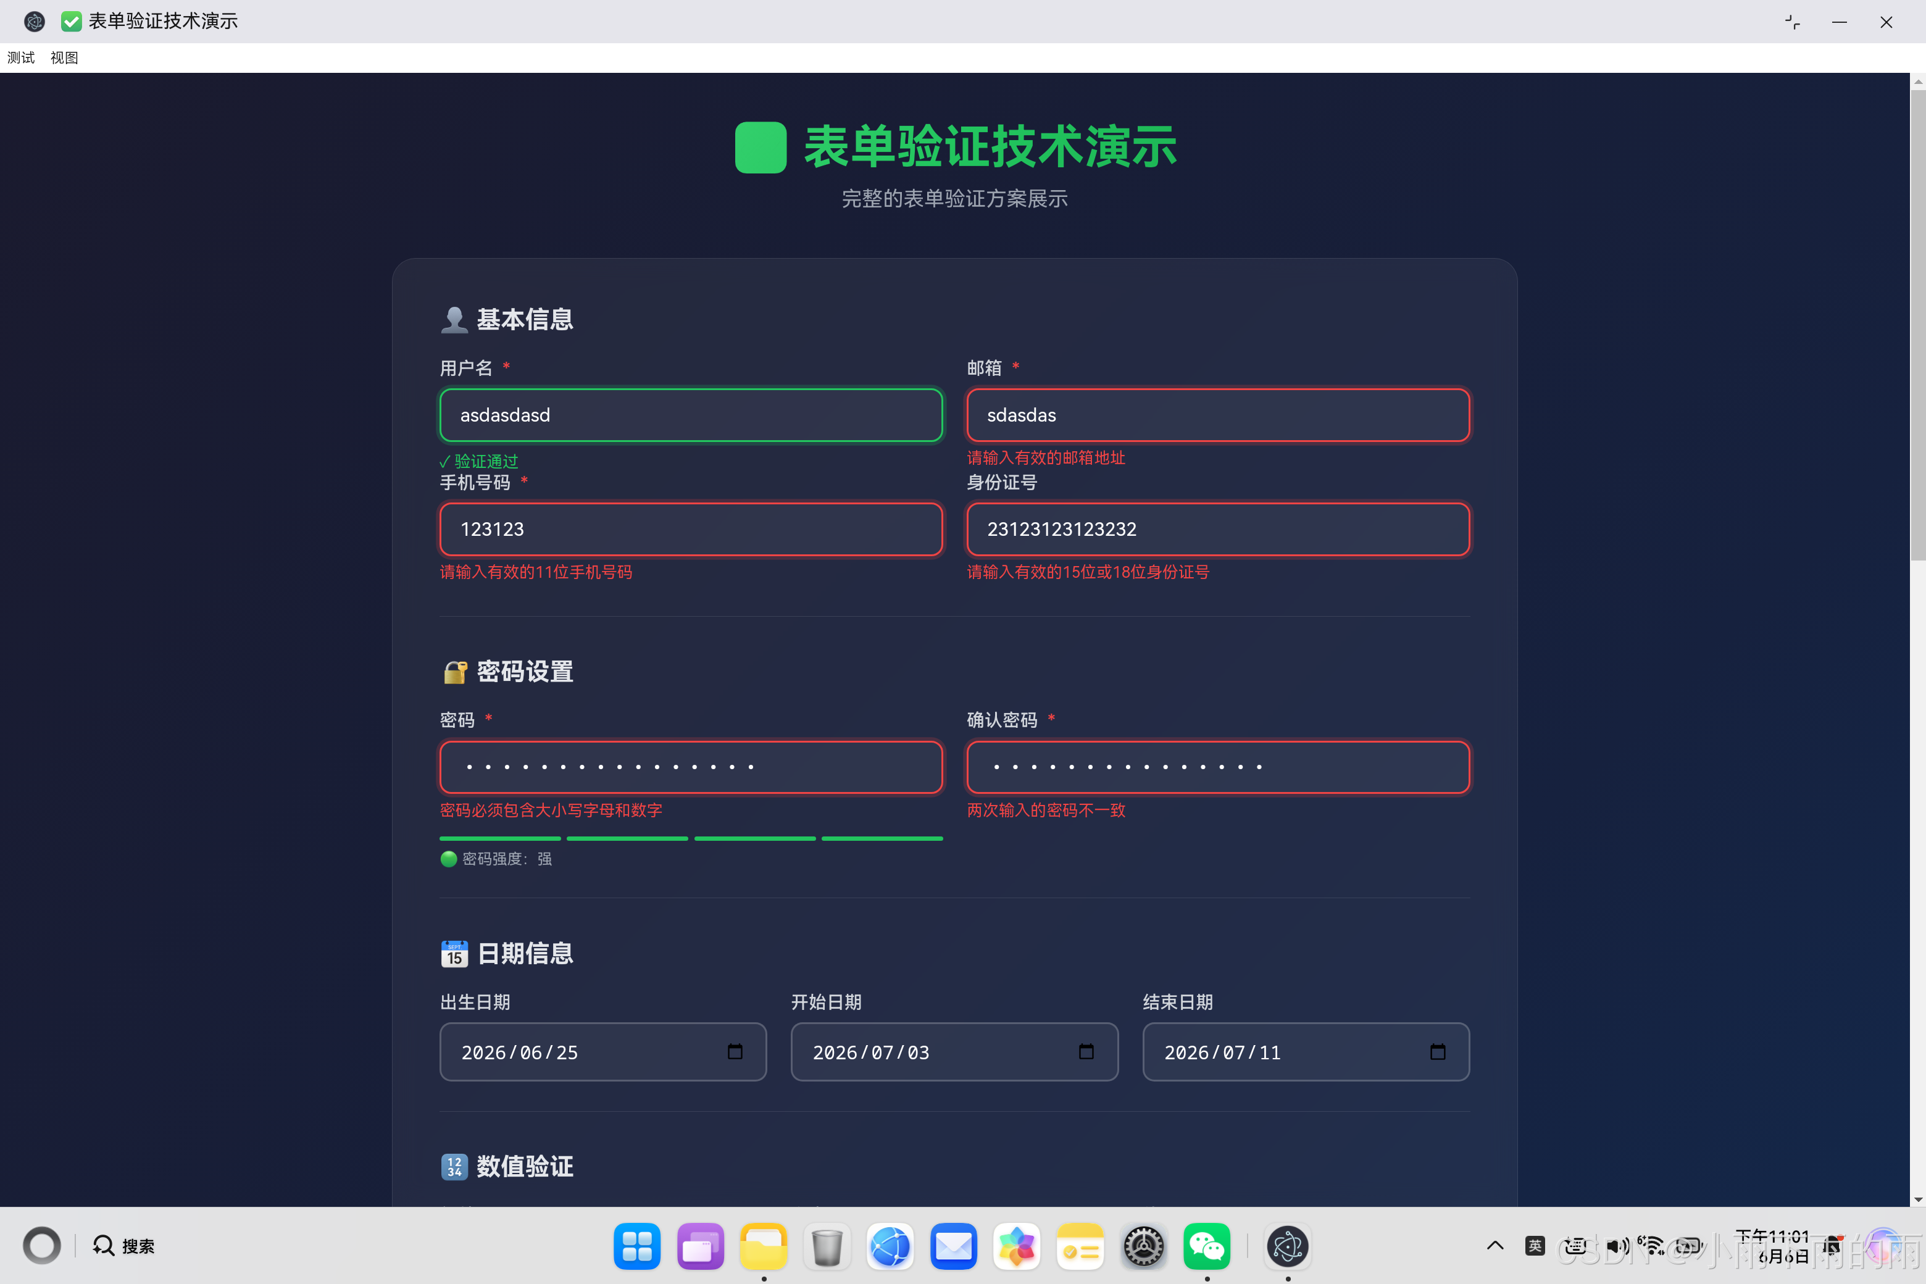Viewport: 1926px width, 1284px height.
Task: Minimize the 表单验证技术演示 window
Action: [x=1839, y=22]
